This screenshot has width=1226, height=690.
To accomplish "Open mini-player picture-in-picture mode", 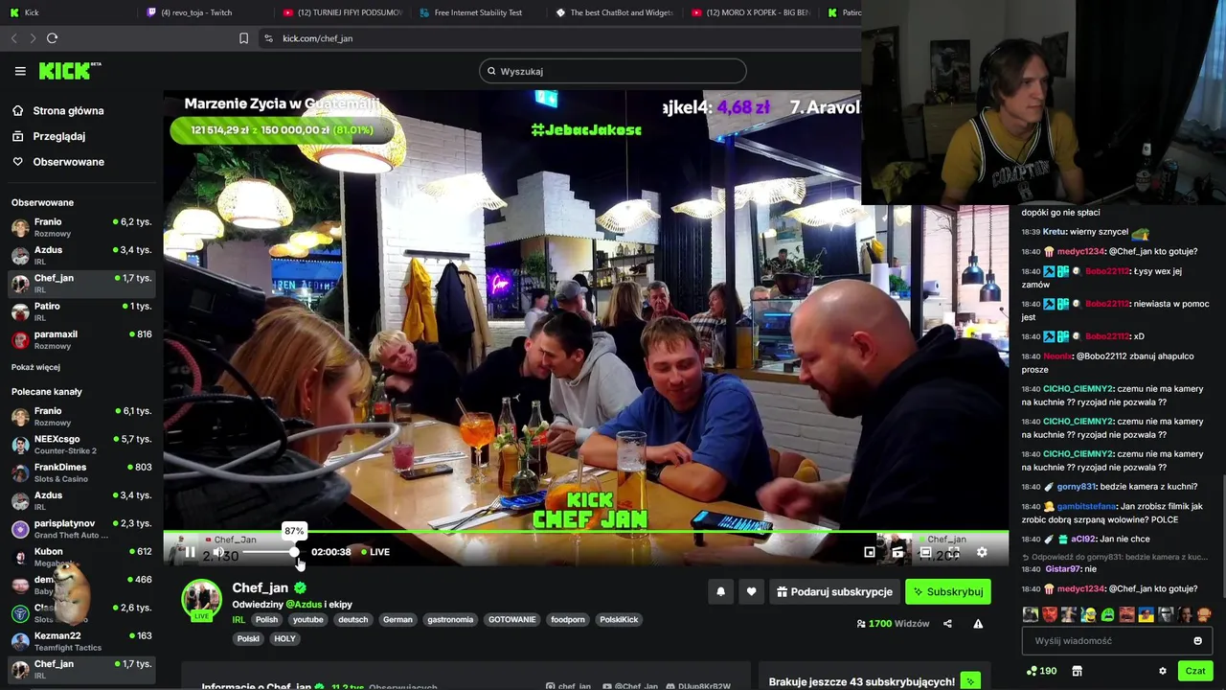I will 869,552.
